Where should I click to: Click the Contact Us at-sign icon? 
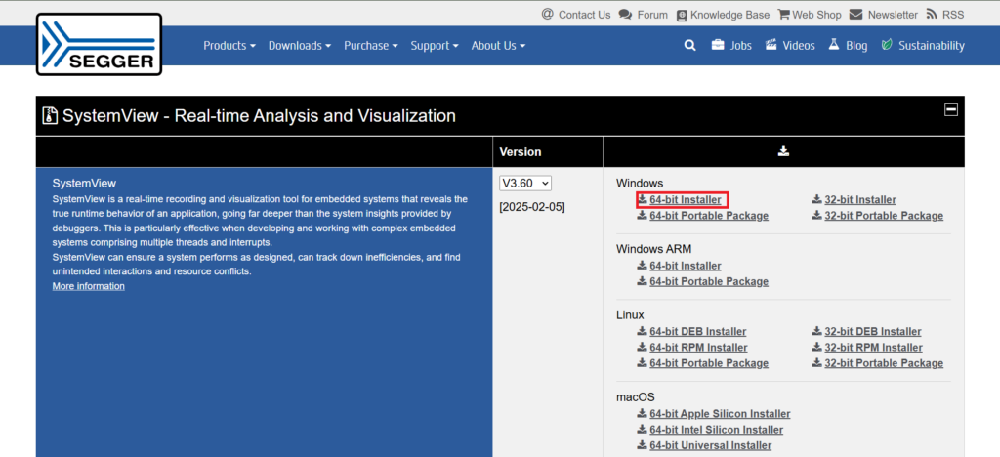click(x=547, y=14)
